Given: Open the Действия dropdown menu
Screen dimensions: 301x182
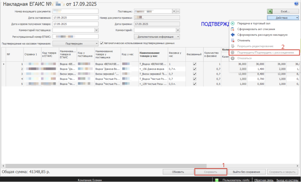Looking at the screenshot, I should click(x=283, y=18).
